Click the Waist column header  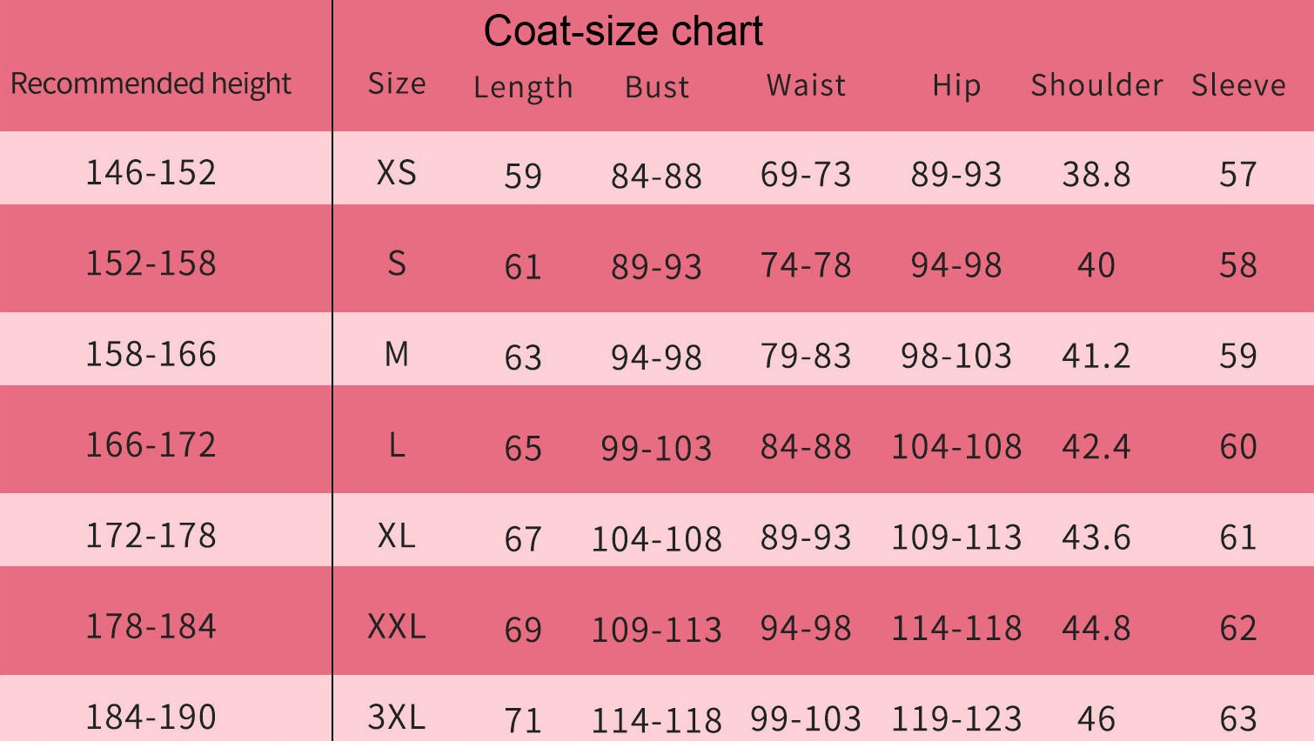pyautogui.click(x=806, y=85)
